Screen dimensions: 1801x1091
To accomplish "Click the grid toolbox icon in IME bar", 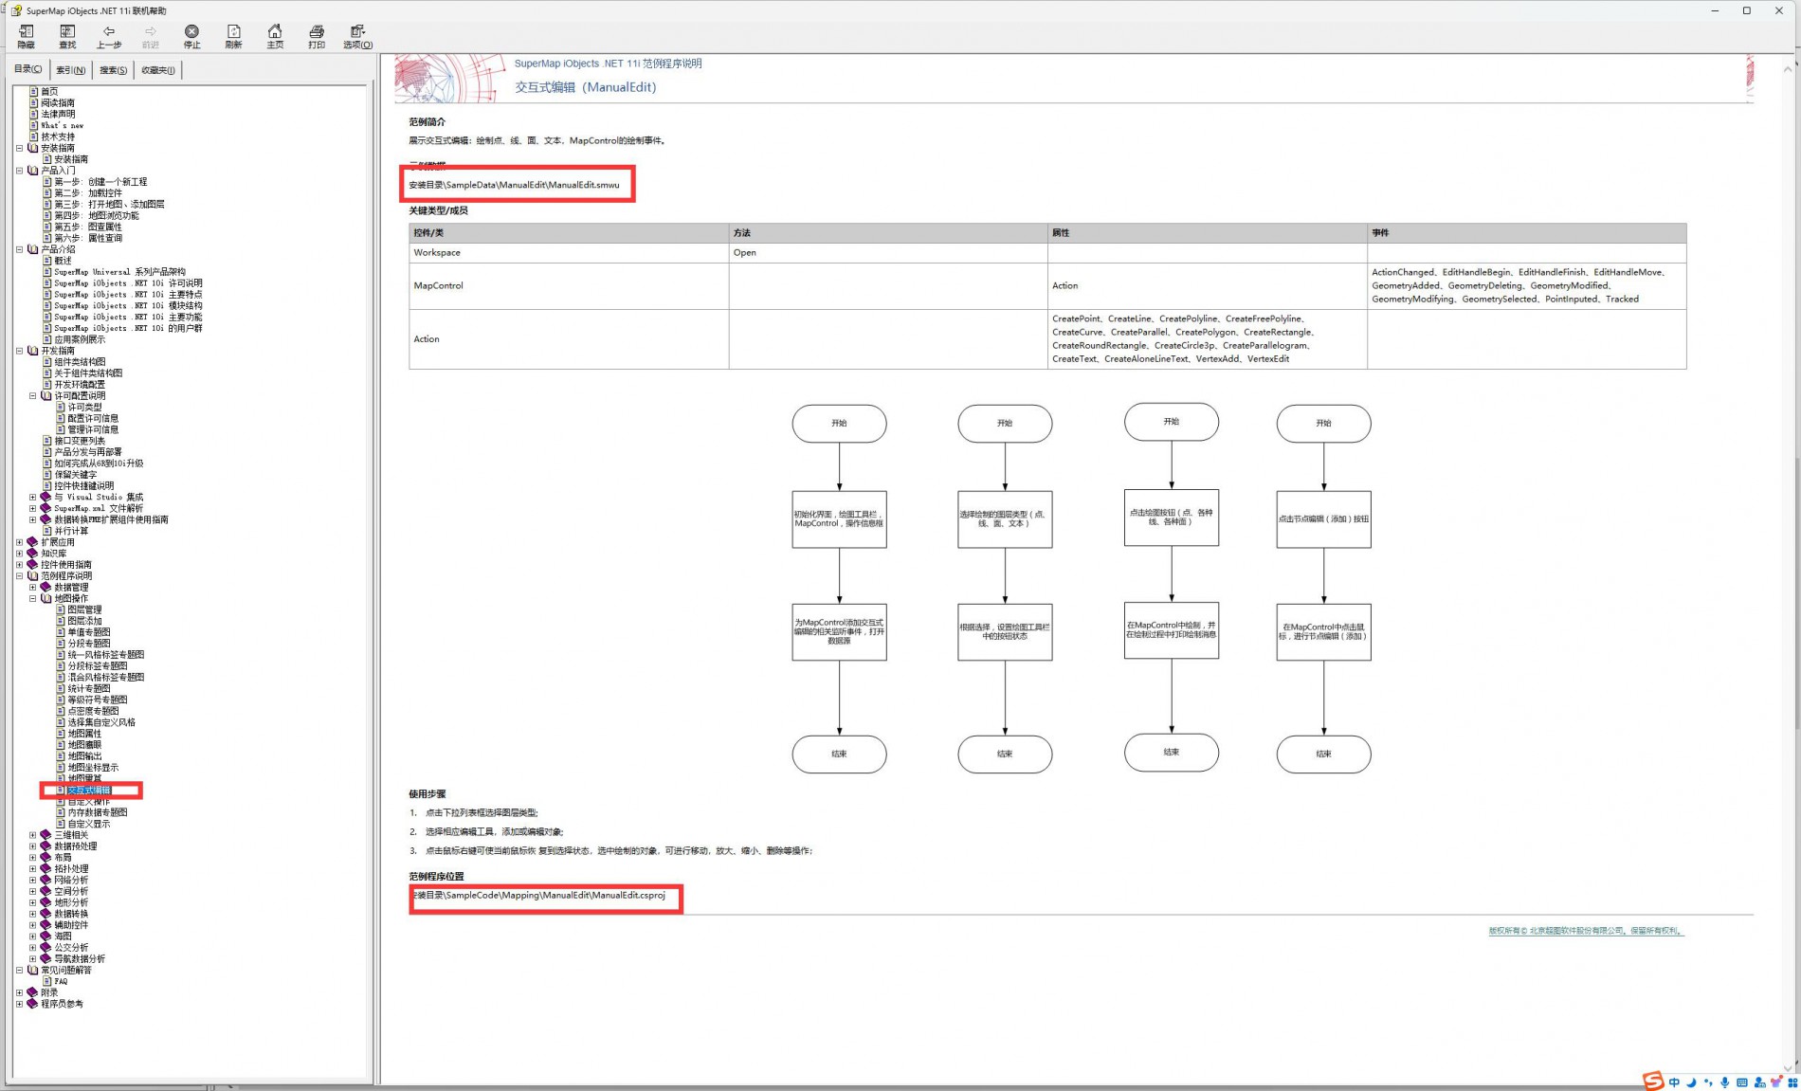I will point(1792,1082).
